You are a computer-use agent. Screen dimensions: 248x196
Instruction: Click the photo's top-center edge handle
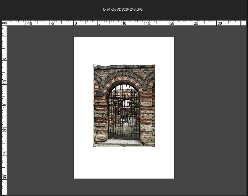[124, 66]
